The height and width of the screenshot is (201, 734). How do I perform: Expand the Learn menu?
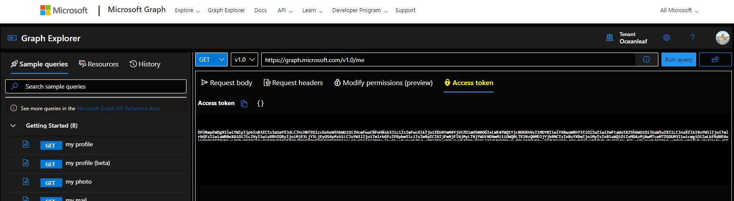(312, 10)
